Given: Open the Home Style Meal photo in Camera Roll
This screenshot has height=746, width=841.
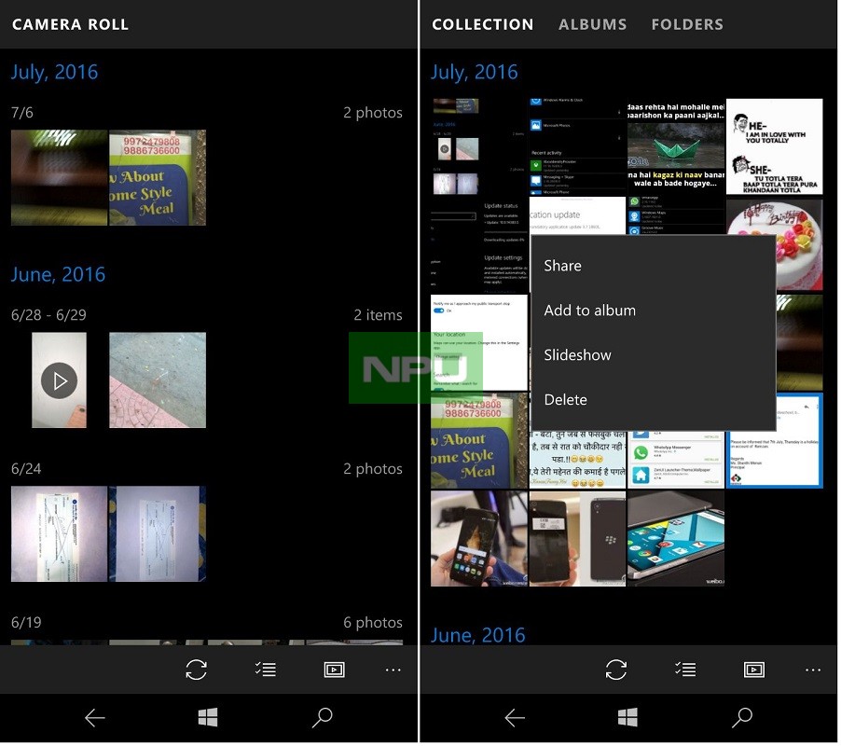Looking at the screenshot, I should pyautogui.click(x=158, y=178).
